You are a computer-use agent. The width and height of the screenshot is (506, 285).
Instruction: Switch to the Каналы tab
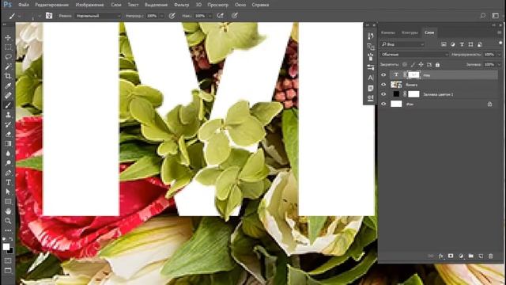pos(388,32)
